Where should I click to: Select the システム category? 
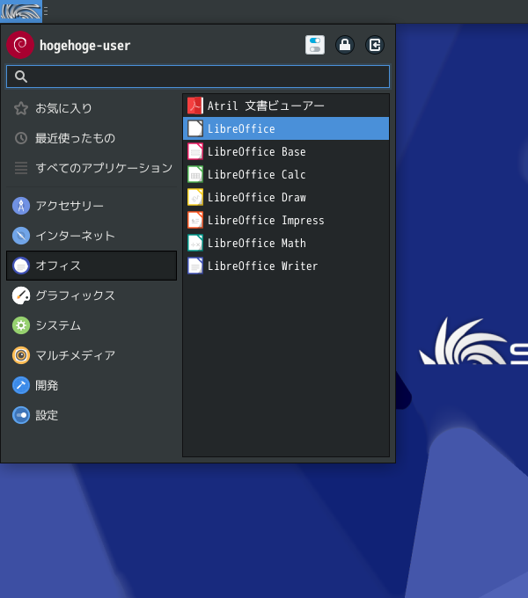(92, 325)
